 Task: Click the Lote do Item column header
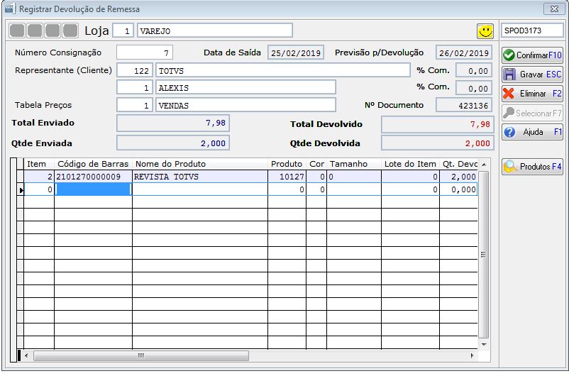pos(410,164)
